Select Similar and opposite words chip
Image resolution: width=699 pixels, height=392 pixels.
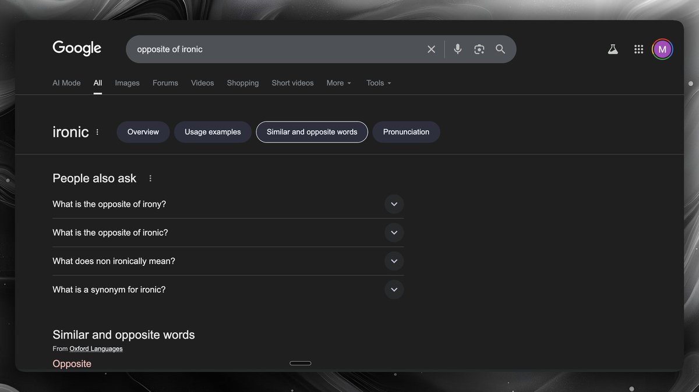click(312, 132)
